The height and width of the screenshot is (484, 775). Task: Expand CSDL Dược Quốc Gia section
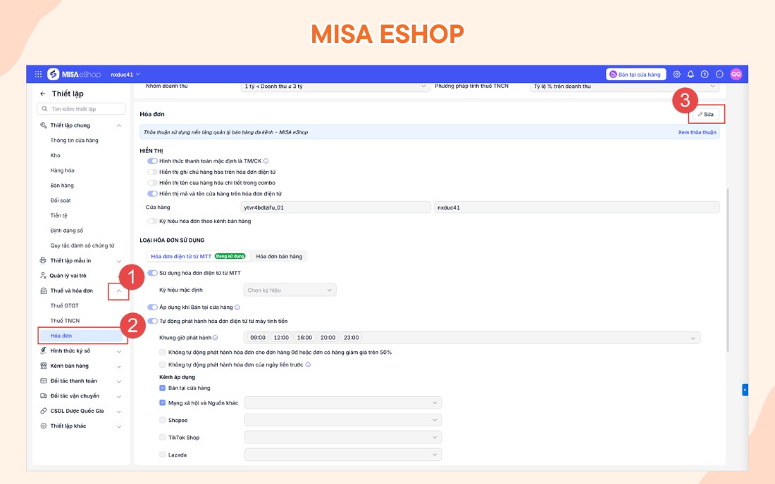tap(119, 412)
